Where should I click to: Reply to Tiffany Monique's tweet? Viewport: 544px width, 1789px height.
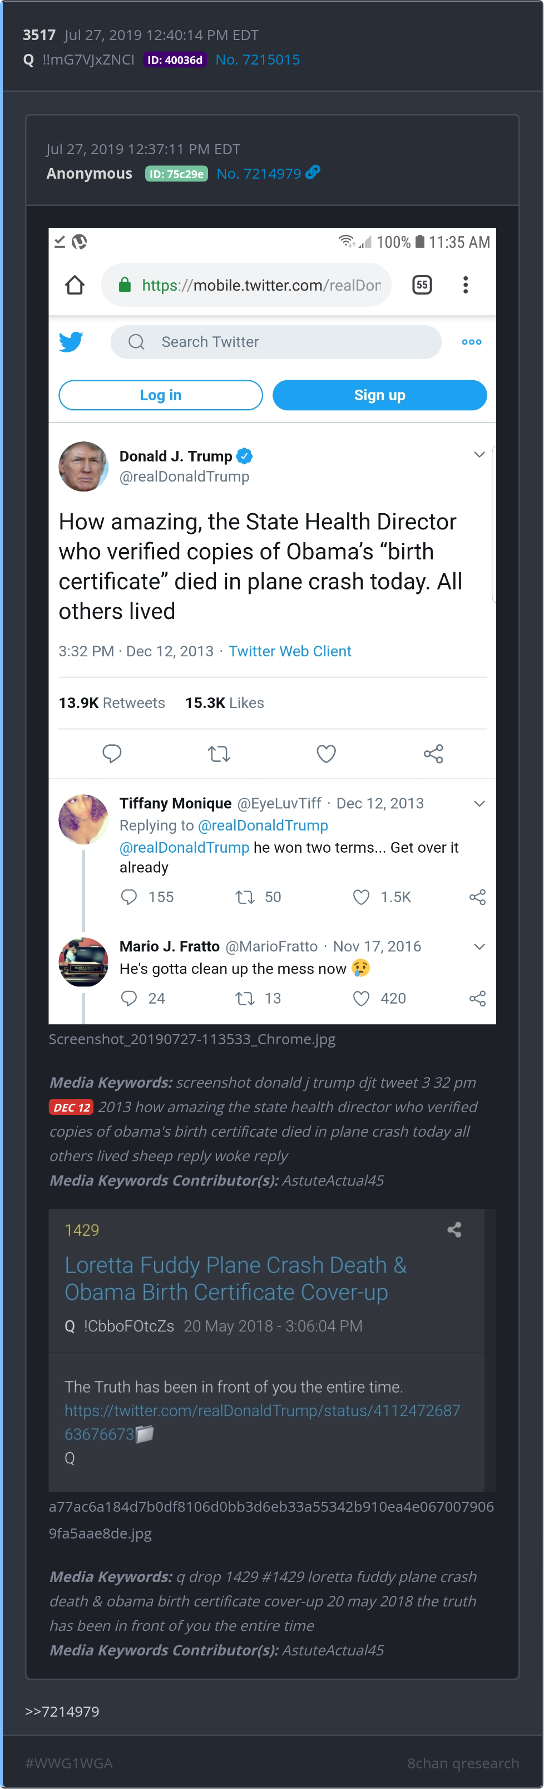pyautogui.click(x=129, y=897)
